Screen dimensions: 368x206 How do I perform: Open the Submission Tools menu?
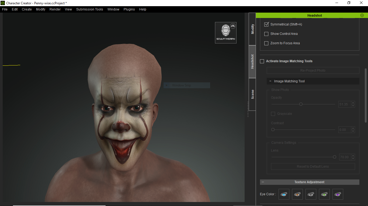(x=90, y=9)
